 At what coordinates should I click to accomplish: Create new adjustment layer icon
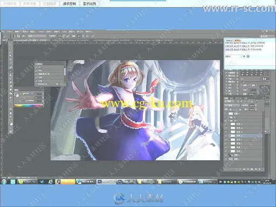(x=248, y=169)
